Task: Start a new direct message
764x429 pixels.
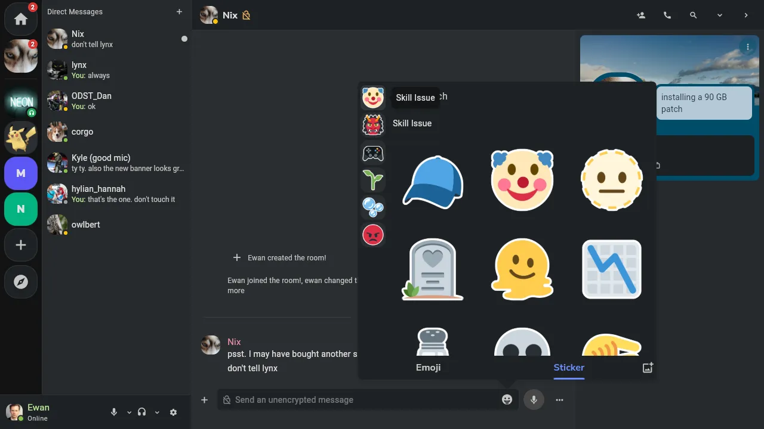Action: 179,12
